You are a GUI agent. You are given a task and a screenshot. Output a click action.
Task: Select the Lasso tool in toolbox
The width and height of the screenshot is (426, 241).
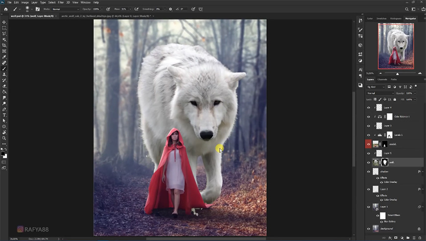point(4,34)
